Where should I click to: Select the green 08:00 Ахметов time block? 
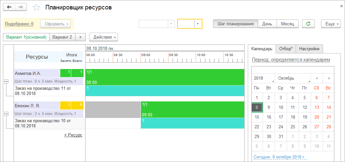click(165, 77)
